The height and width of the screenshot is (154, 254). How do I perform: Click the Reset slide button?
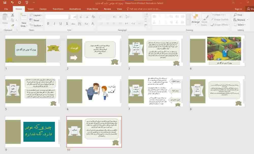[x=35, y=20]
